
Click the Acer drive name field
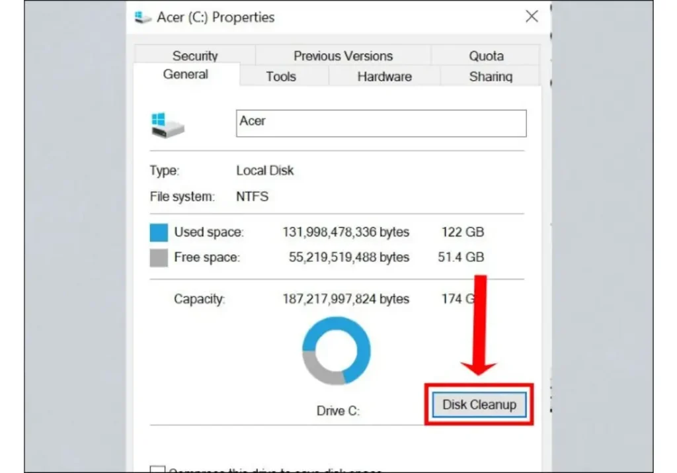point(381,124)
